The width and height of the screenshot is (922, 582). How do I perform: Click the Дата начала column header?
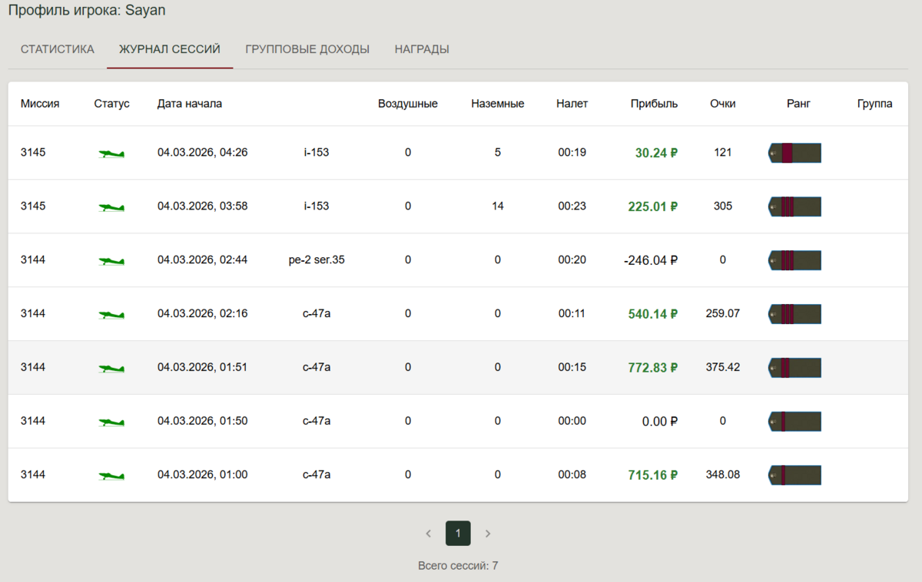[190, 104]
